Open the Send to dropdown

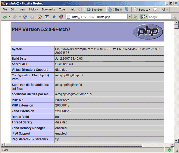(x=142, y=9)
